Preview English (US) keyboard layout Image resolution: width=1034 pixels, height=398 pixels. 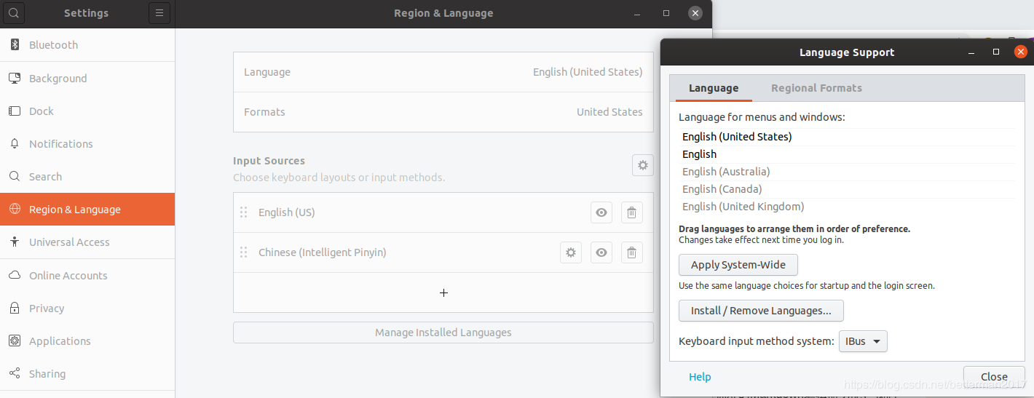point(601,212)
